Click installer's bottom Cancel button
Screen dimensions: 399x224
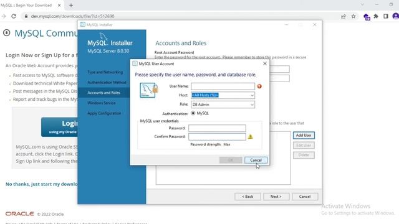point(305,197)
